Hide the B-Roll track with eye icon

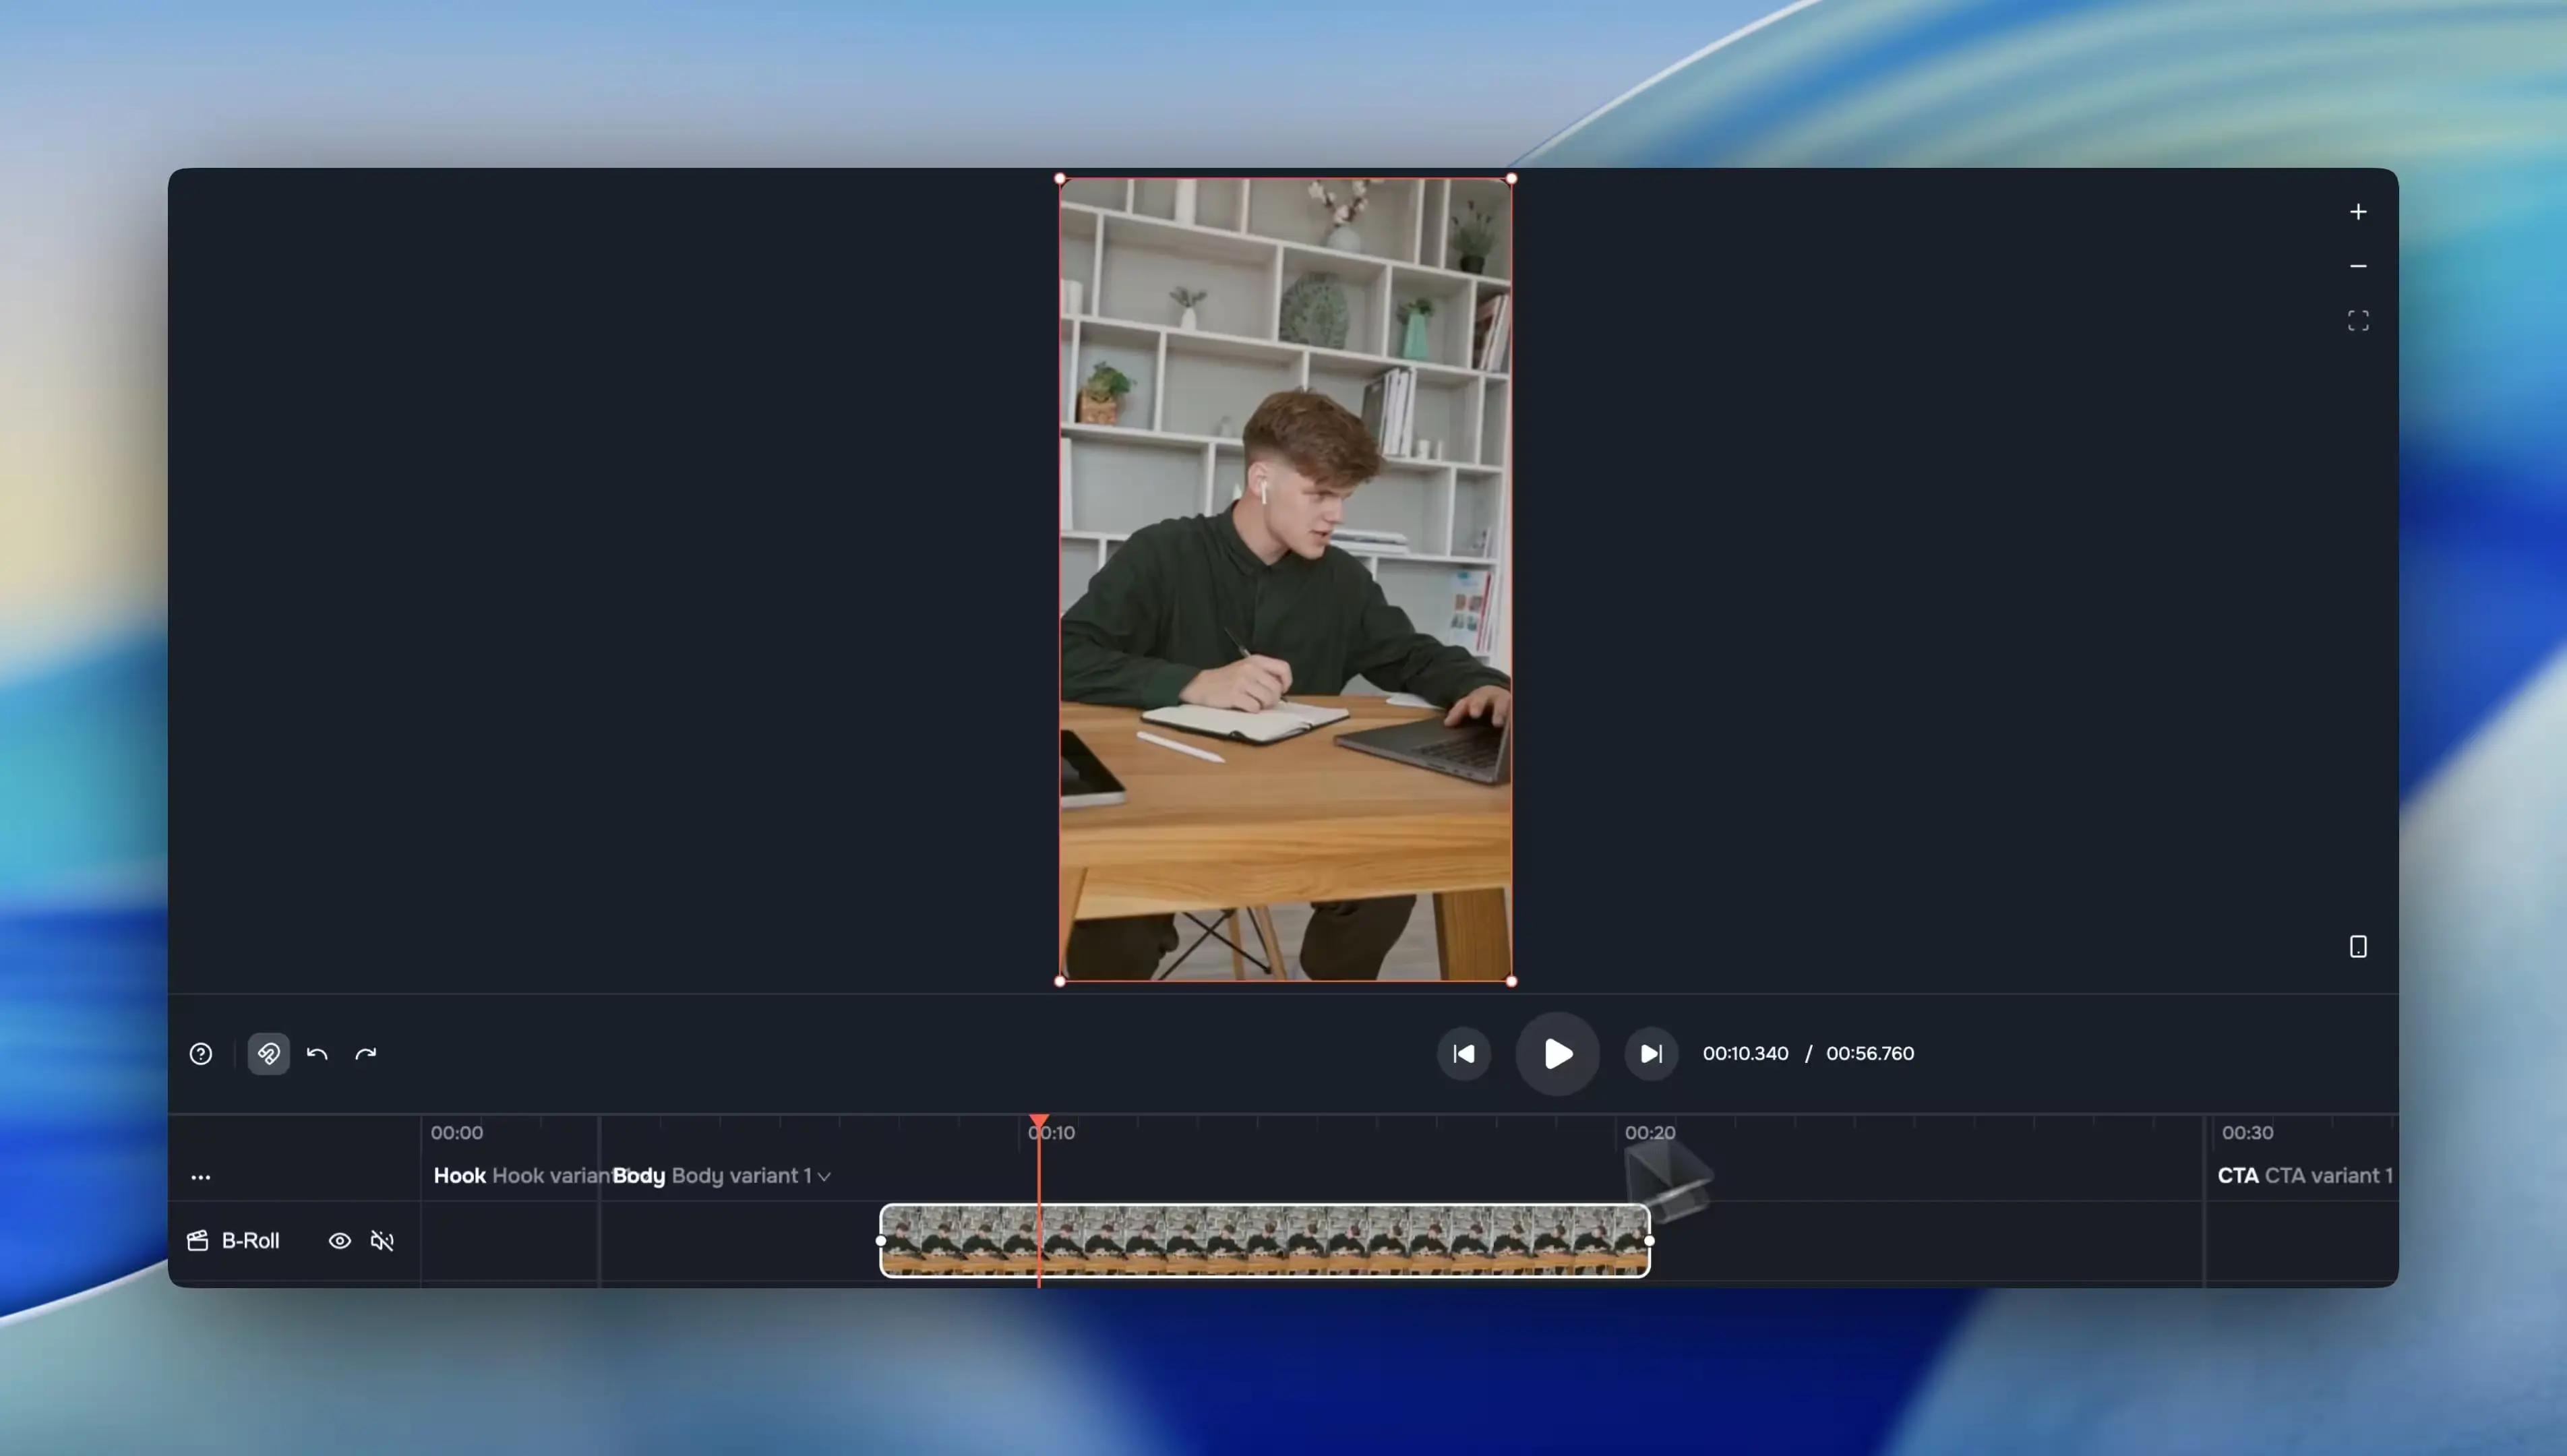(x=340, y=1241)
